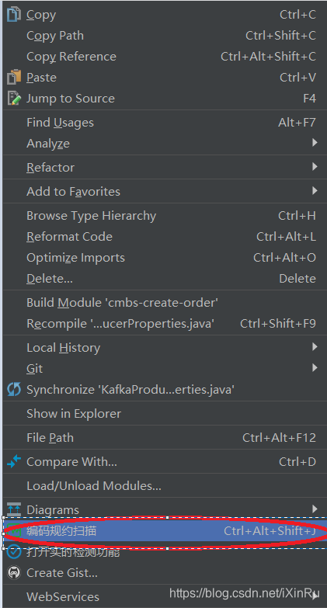Choose Reformat Code
Screen dimensions: 327x608
tap(165, 237)
